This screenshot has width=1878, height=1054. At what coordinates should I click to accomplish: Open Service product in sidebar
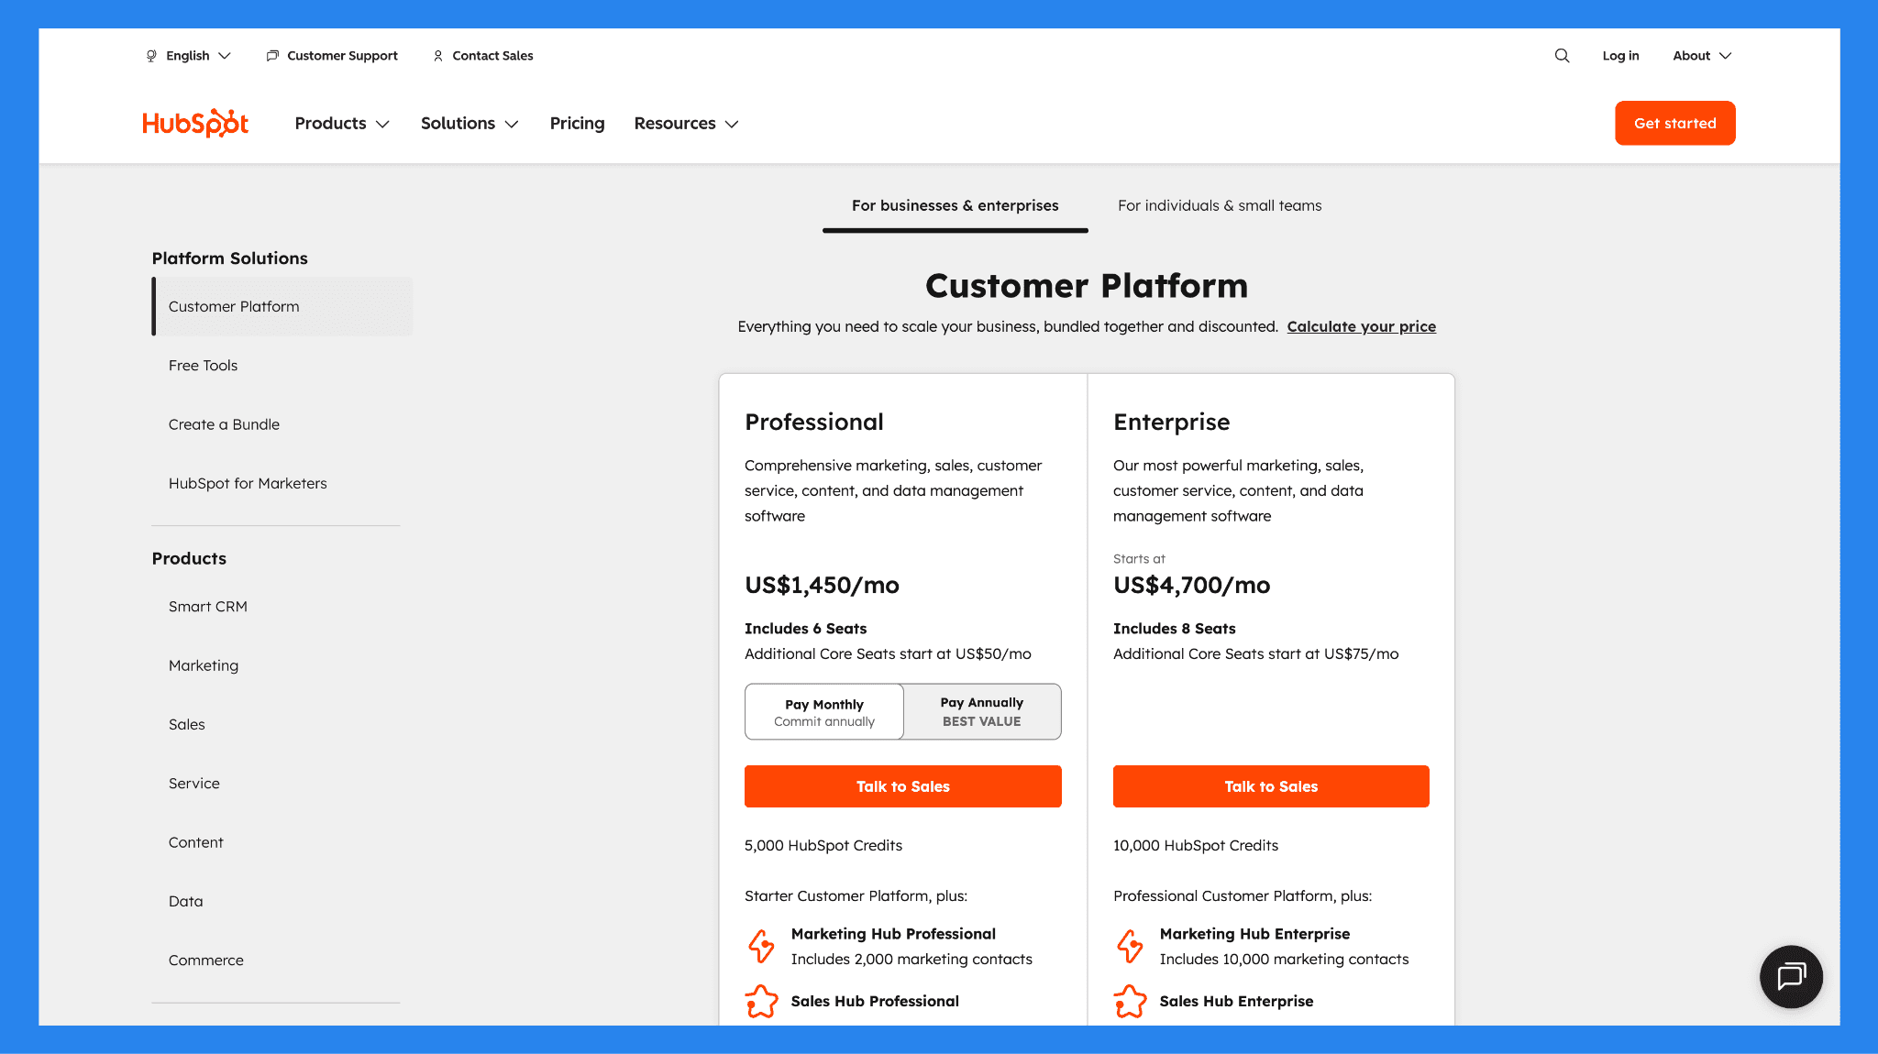click(x=193, y=784)
